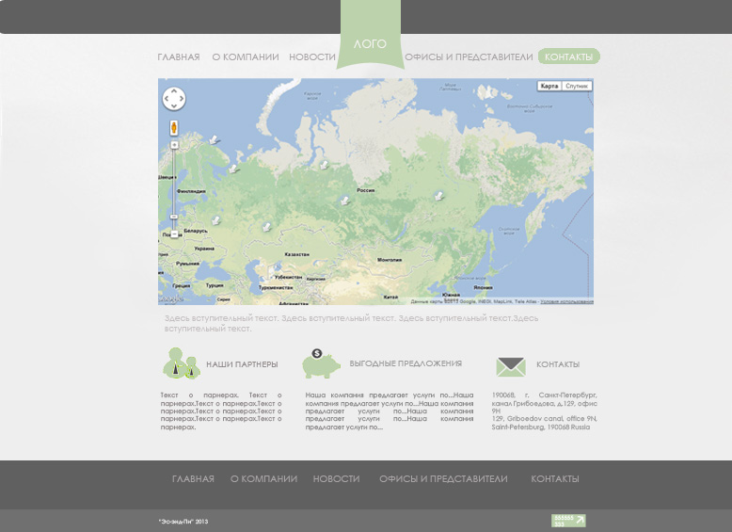
Task: Click the Казахстан label on the map
Action: [x=297, y=254]
